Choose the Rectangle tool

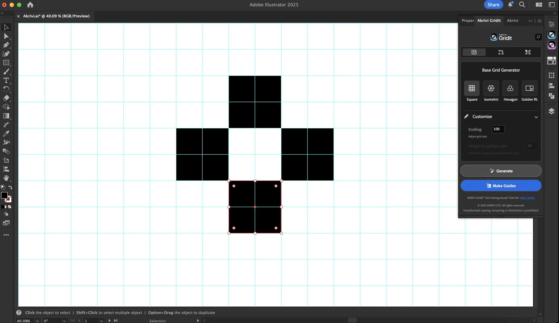pyautogui.click(x=6, y=63)
